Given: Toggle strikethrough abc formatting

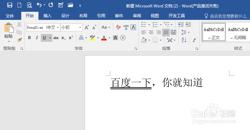Looking at the screenshot, I should [56, 38].
